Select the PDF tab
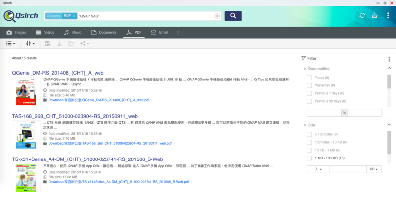The width and height of the screenshot is (396, 199). tap(134, 32)
